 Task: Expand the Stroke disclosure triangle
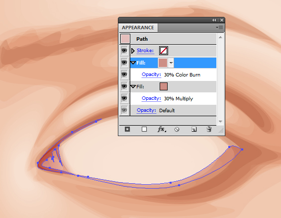(133, 51)
